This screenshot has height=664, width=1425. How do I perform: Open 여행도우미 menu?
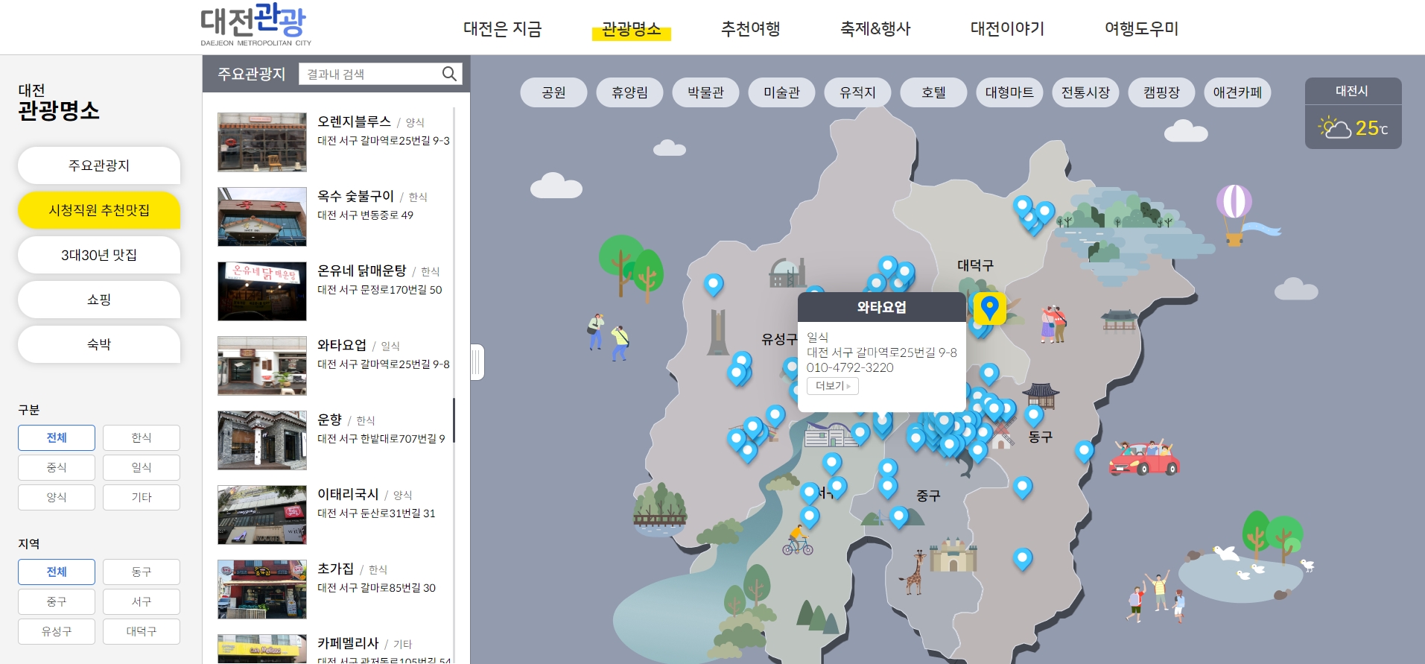coord(1141,28)
